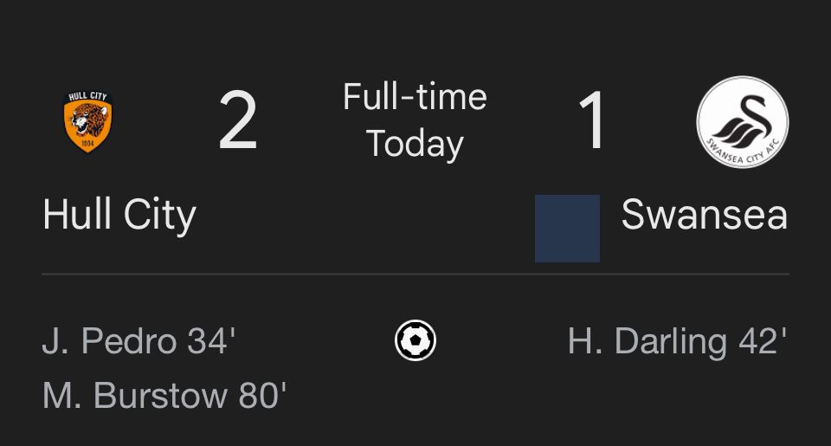Open the Hull City team name link
The width and height of the screenshot is (831, 446).
coord(119,214)
